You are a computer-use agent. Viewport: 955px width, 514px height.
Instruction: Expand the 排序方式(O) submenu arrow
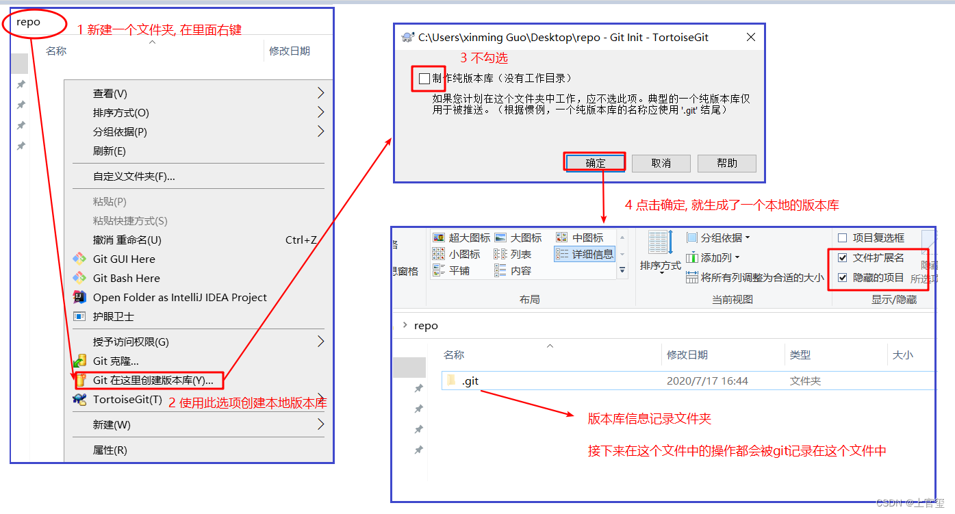[320, 112]
